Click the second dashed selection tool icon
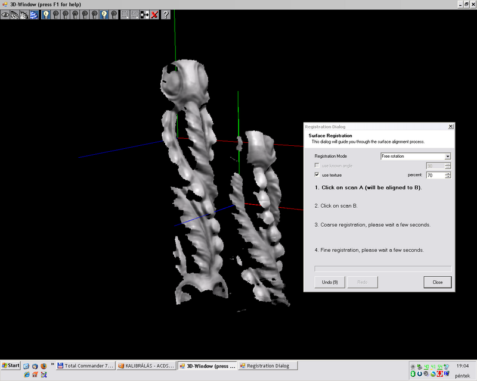Viewport: 477px width, 381px height. (134, 14)
